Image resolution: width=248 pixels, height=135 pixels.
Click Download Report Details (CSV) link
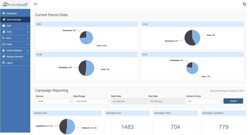pos(227,91)
